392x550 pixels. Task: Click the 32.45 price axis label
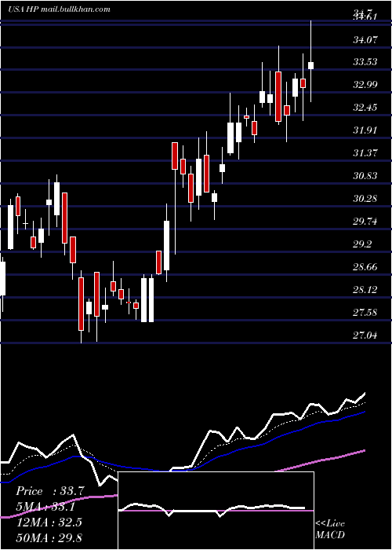point(365,108)
